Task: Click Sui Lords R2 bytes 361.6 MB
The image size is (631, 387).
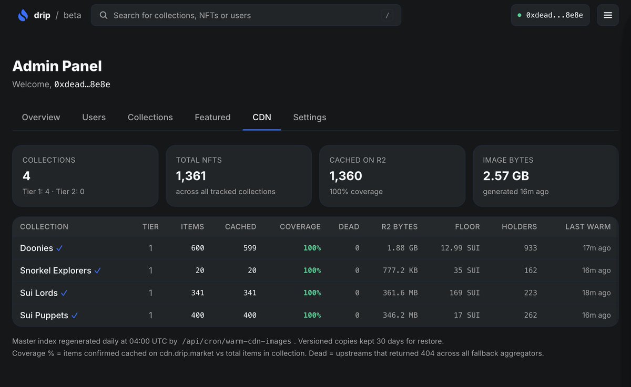Action: pos(400,292)
